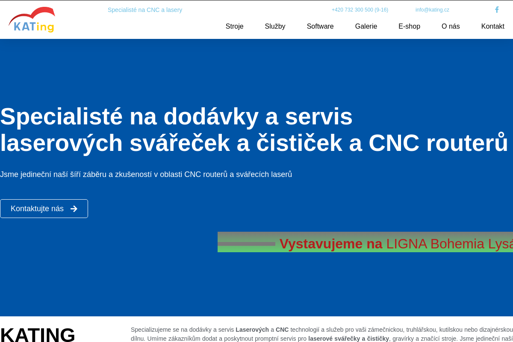Select Software in the navigation
Viewport: 513px width, 342px height.
coord(320,26)
